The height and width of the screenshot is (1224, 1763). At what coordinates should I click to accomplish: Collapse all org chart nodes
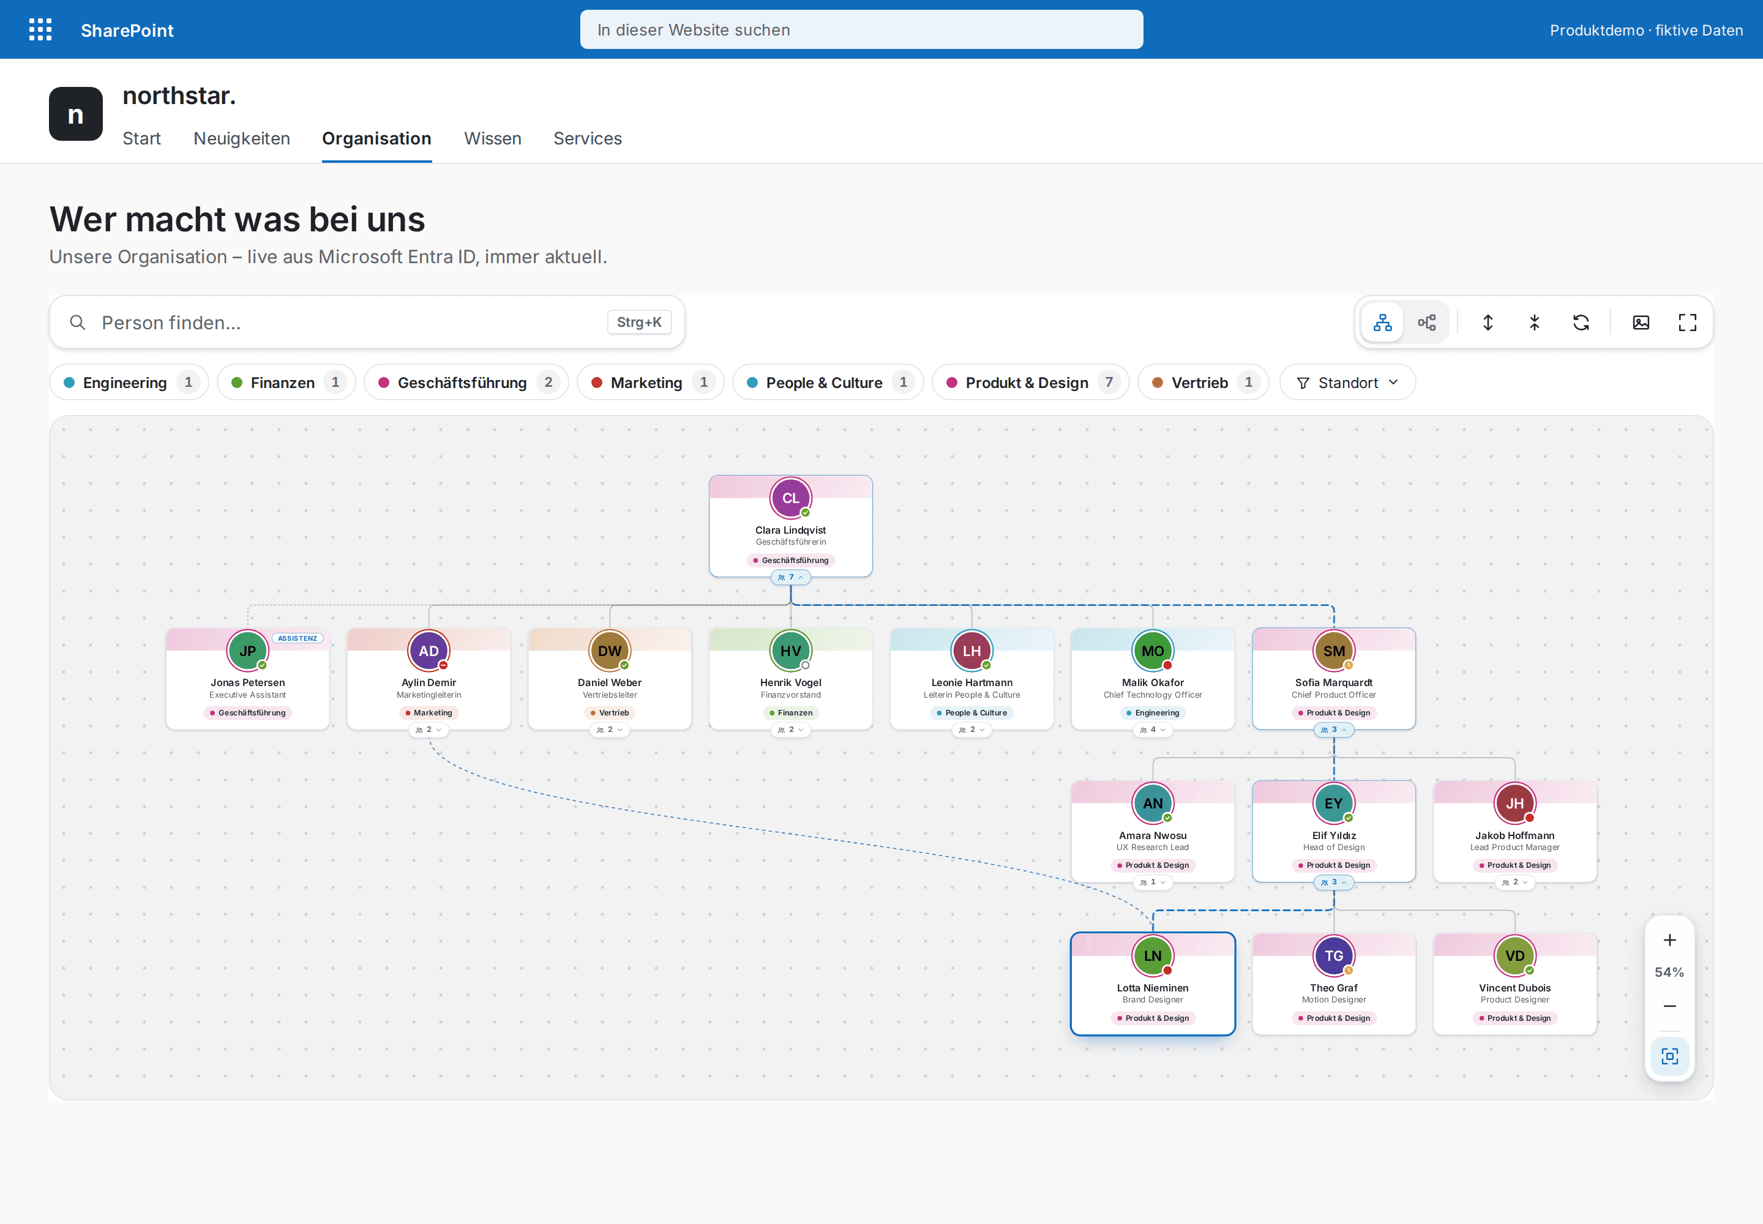click(x=1535, y=322)
